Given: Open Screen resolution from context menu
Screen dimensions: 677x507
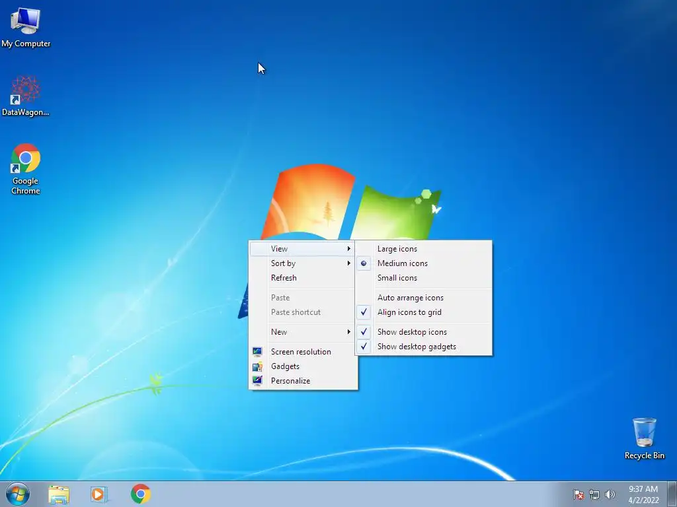Looking at the screenshot, I should click(x=303, y=352).
